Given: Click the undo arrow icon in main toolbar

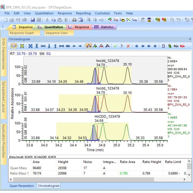Looking at the screenshot, I should [110, 20].
